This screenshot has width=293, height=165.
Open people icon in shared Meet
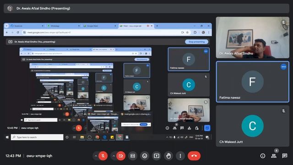(175, 128)
